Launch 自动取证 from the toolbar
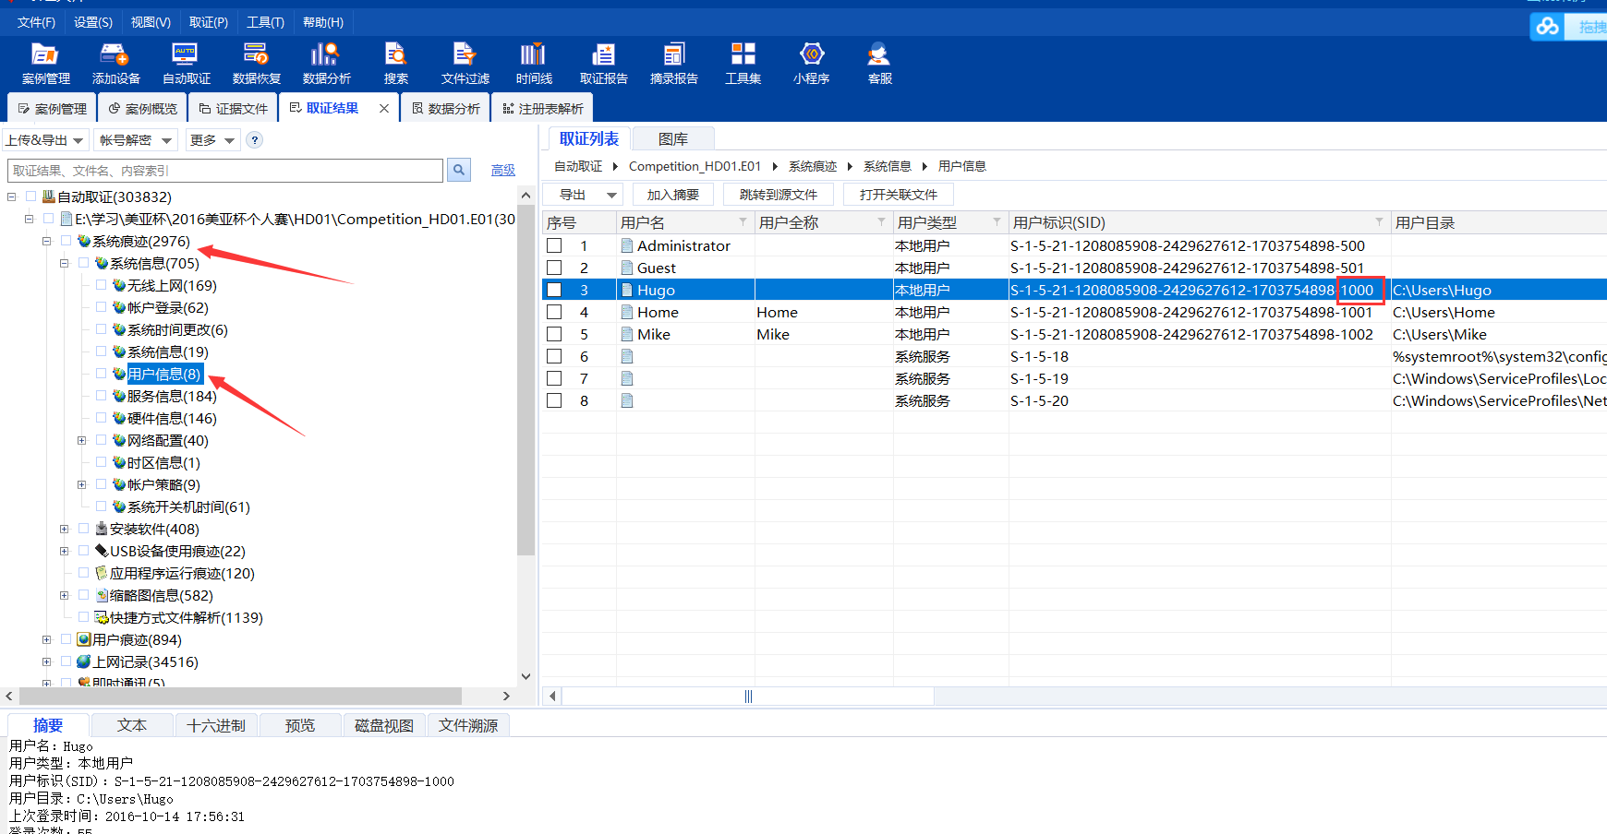Image resolution: width=1607 pixels, height=834 pixels. (186, 64)
